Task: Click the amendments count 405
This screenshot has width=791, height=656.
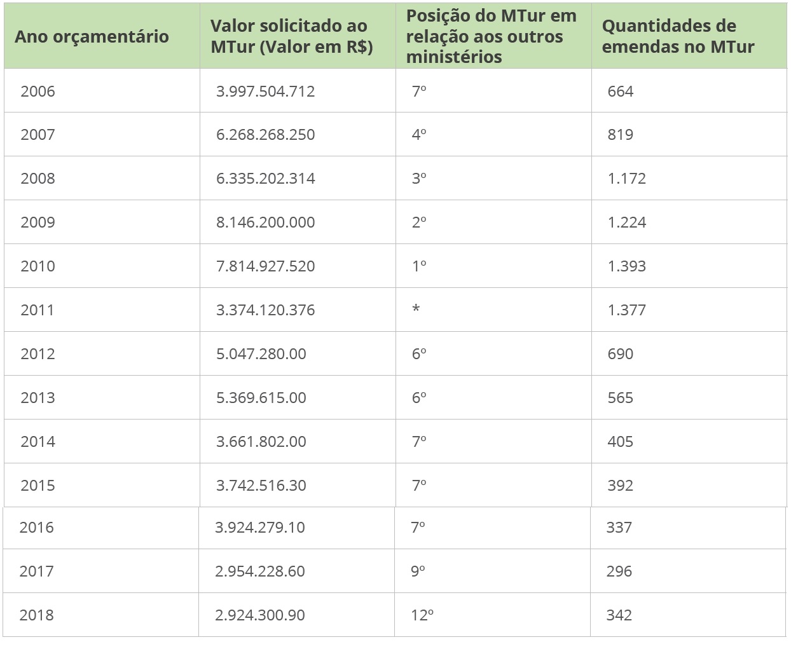Action: pyautogui.click(x=620, y=442)
